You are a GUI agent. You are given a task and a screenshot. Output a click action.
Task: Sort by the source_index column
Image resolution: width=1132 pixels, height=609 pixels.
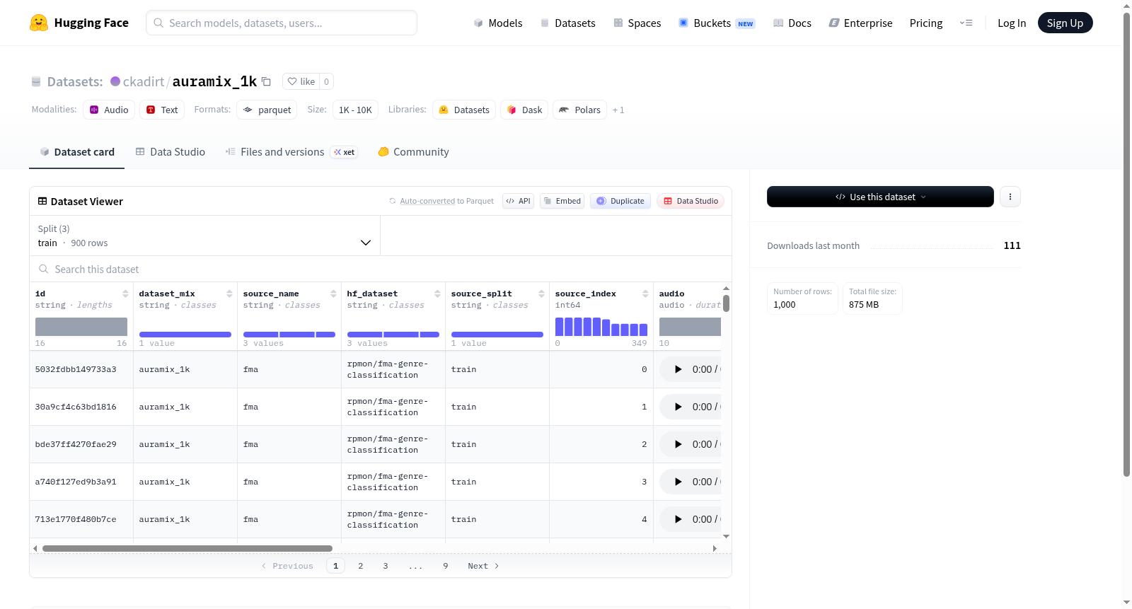tap(645, 294)
